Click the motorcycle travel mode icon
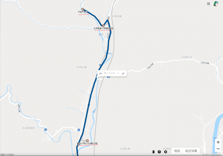 tap(101, 73)
